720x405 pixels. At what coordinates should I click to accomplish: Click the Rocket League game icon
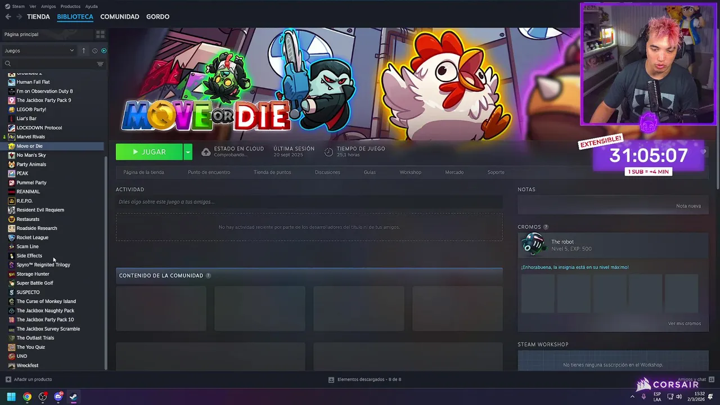pyautogui.click(x=12, y=237)
